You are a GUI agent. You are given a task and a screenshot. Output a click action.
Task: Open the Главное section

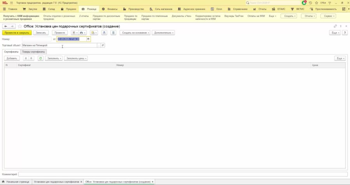click(10, 9)
